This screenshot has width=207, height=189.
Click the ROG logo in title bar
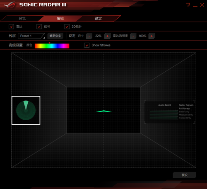(x=10, y=5)
